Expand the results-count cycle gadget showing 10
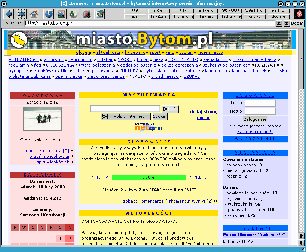The height and width of the screenshot is (252, 306). (170, 109)
